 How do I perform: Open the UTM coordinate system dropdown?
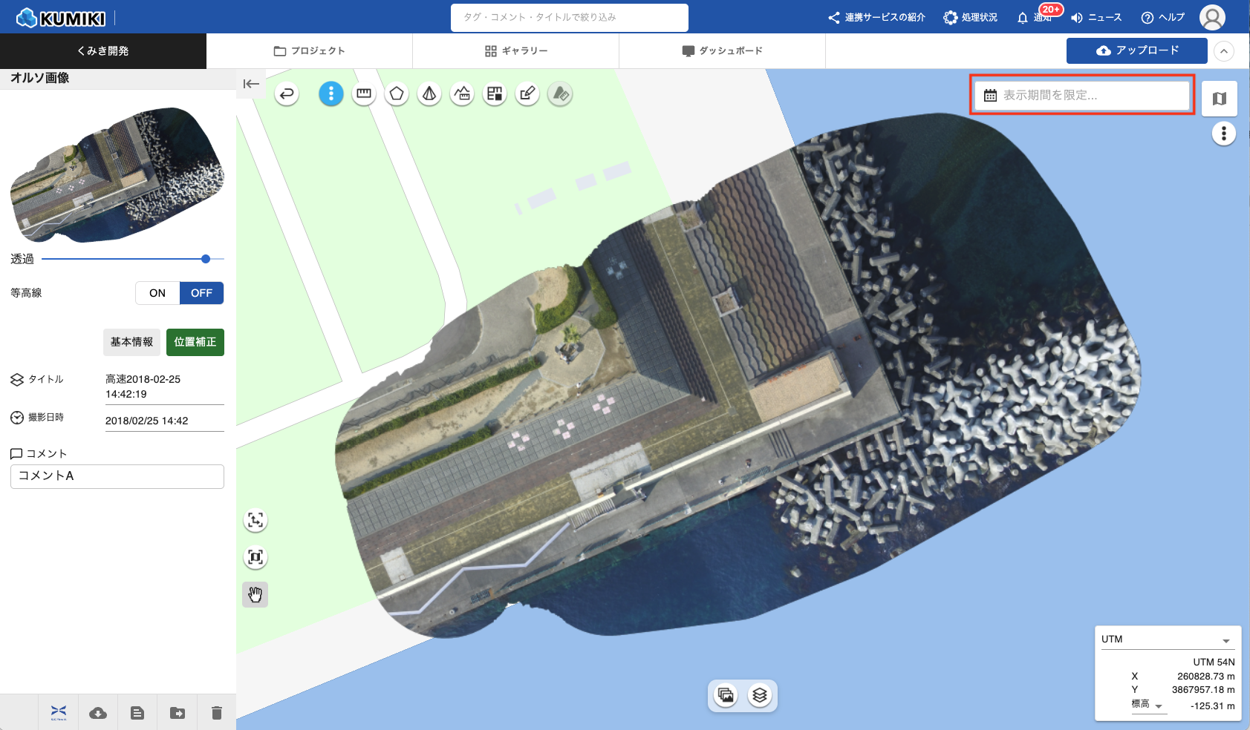click(x=1166, y=639)
